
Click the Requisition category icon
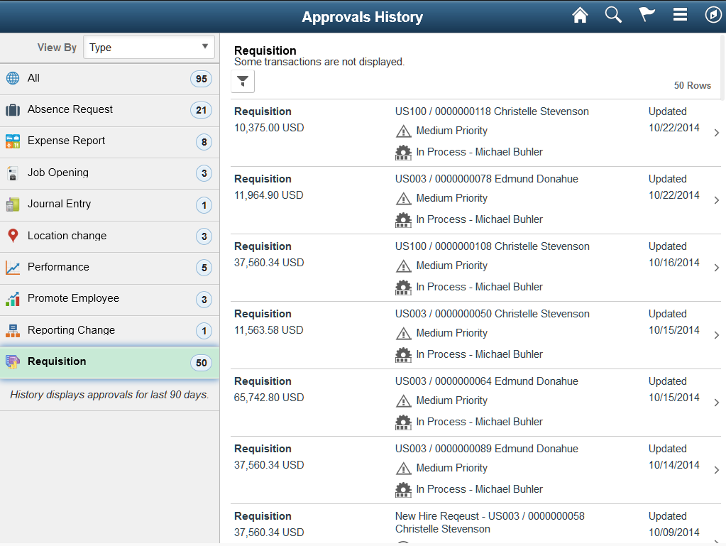click(x=13, y=361)
